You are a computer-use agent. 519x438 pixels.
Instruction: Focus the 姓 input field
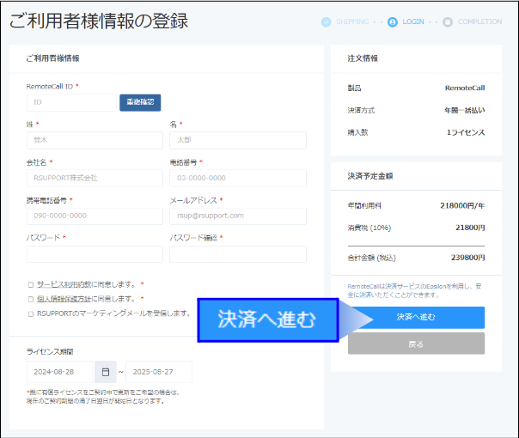[95, 140]
